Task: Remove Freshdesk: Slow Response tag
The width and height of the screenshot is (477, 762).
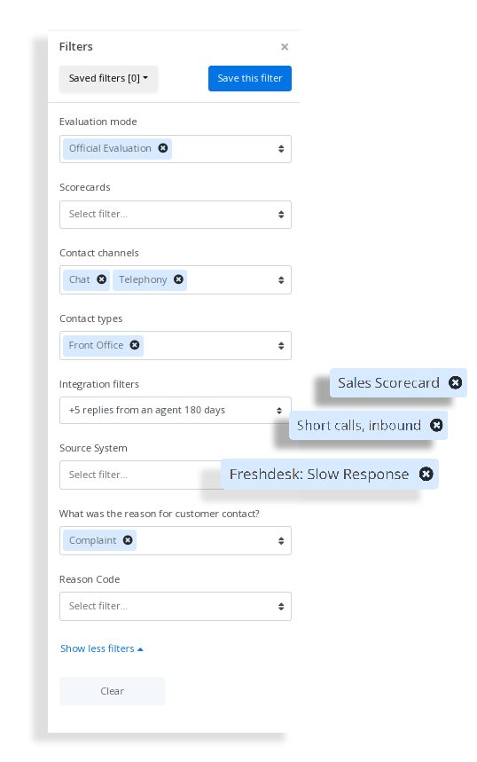Action: (426, 474)
